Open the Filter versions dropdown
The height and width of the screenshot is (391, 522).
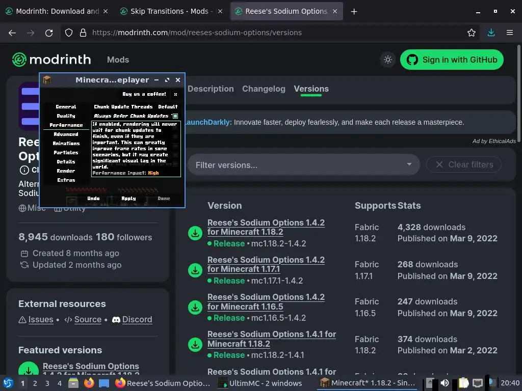[x=303, y=165]
